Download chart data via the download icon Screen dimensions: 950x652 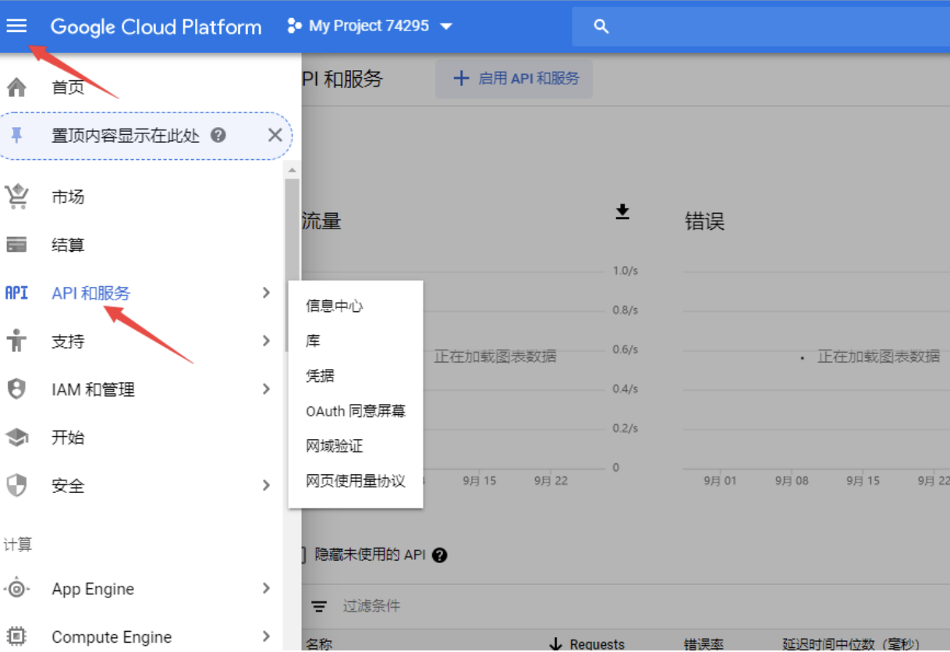(622, 211)
